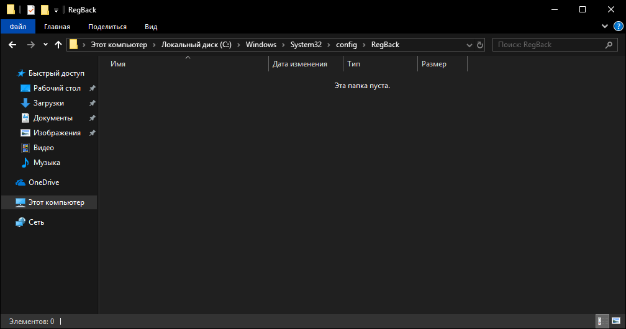Click the Properties quick access icon

(x=31, y=9)
